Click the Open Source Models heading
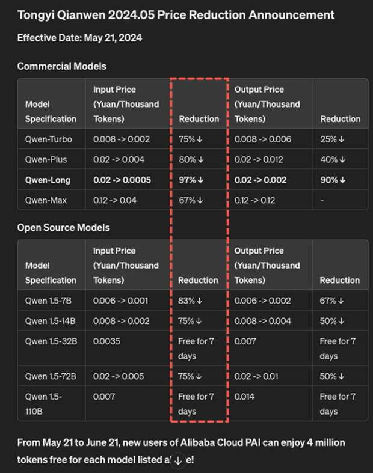373x473 pixels. point(63,227)
